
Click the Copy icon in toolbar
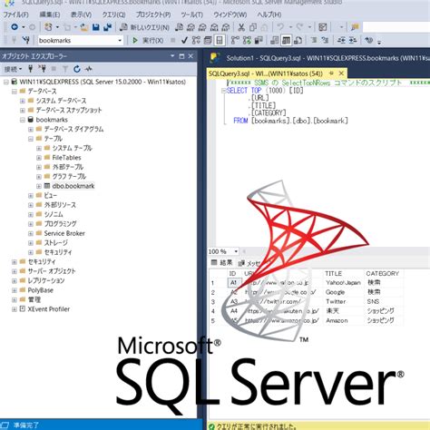tap(253, 27)
